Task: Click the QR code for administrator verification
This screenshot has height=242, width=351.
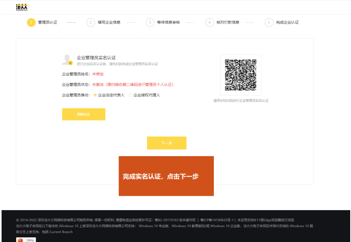Action: pos(240,75)
